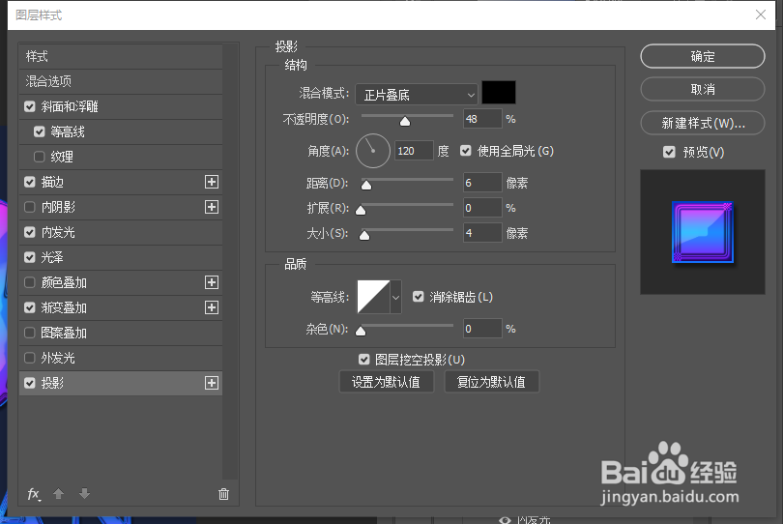The image size is (783, 524).
Task: Move effect down with the down arrow
Action: [x=84, y=494]
